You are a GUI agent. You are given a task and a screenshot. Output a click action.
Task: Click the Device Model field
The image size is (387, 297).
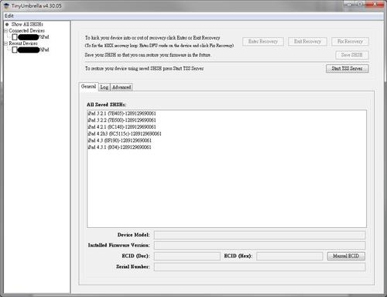[x=259, y=235]
